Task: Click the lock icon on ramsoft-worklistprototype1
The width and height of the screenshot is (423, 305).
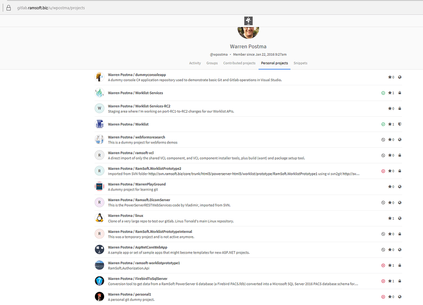Action: point(399,265)
